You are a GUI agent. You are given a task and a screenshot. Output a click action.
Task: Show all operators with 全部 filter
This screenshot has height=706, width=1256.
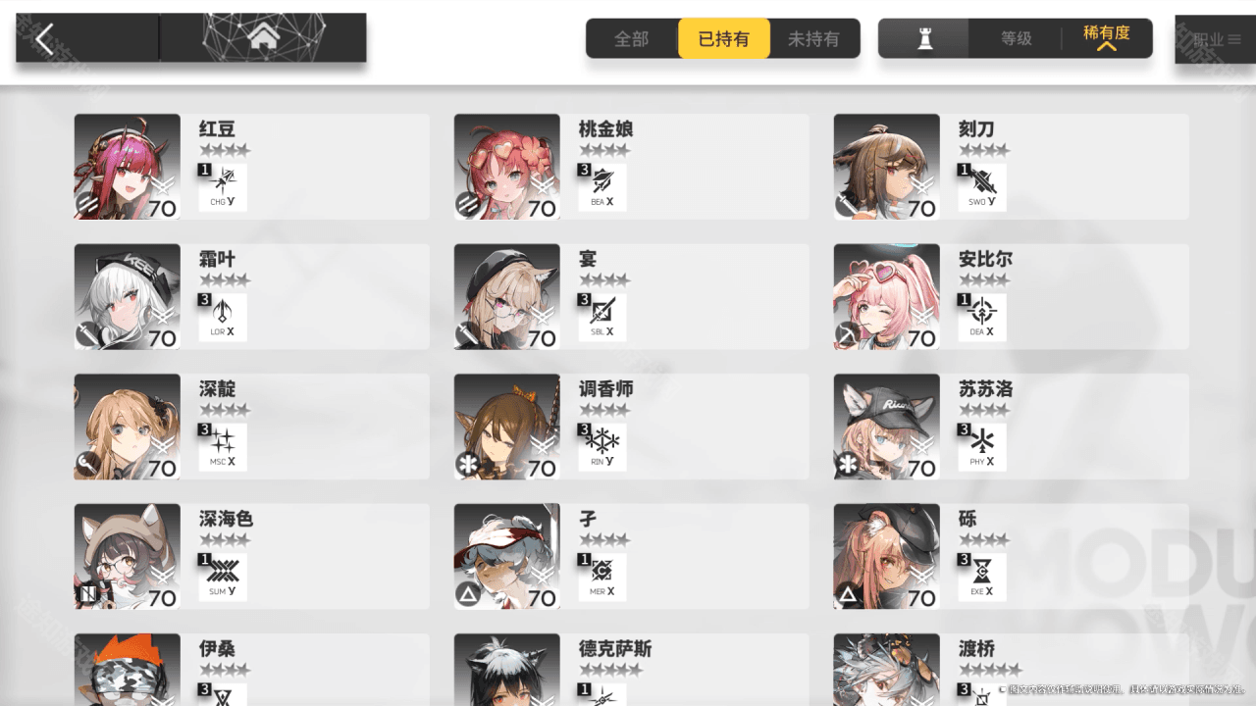pyautogui.click(x=632, y=38)
